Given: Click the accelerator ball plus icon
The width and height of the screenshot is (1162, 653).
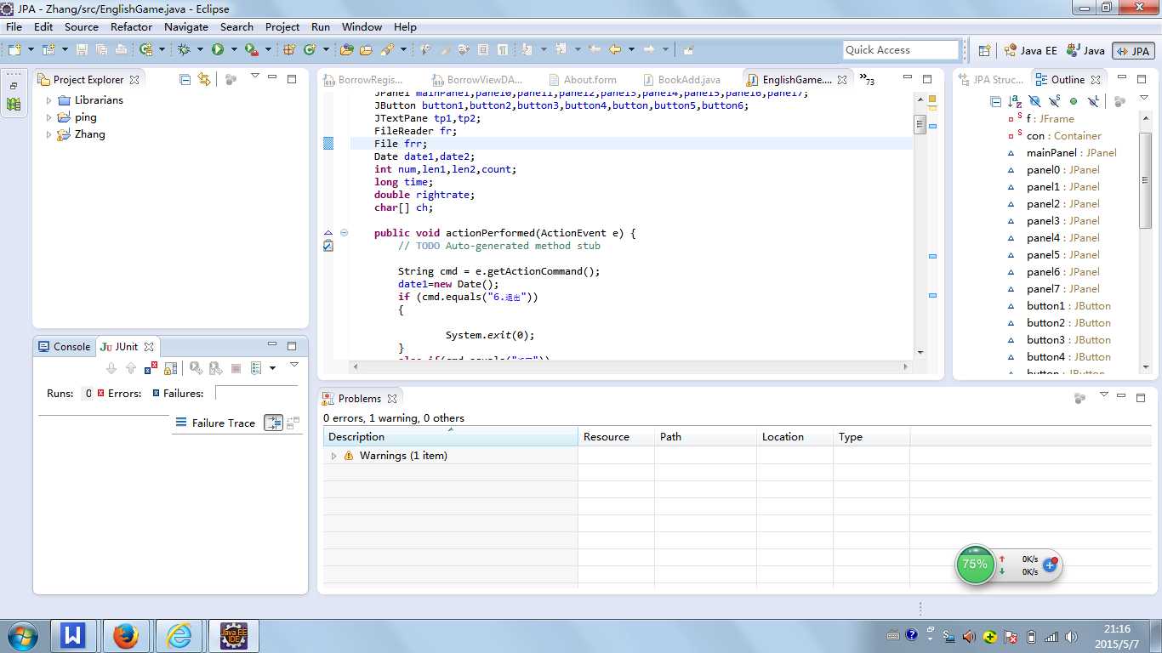Looking at the screenshot, I should pyautogui.click(x=1050, y=565).
